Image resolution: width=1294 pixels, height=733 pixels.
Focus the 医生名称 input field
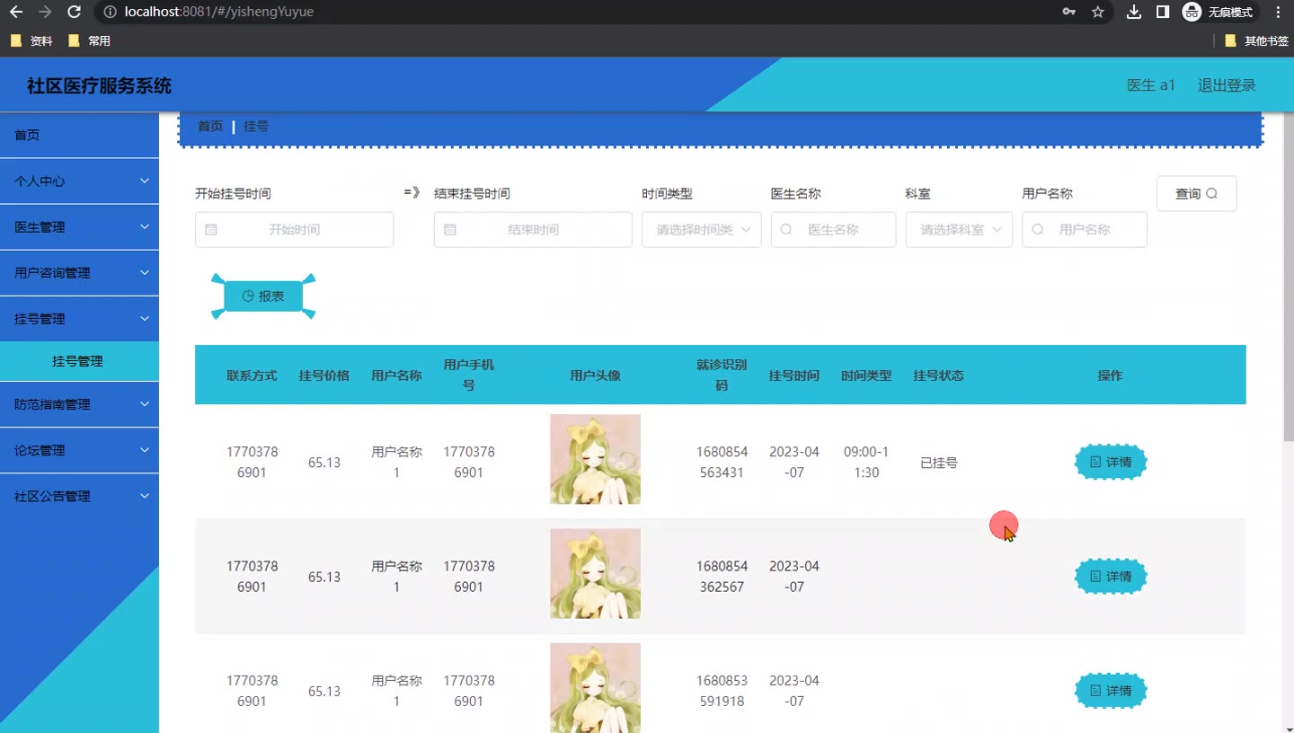click(x=833, y=230)
